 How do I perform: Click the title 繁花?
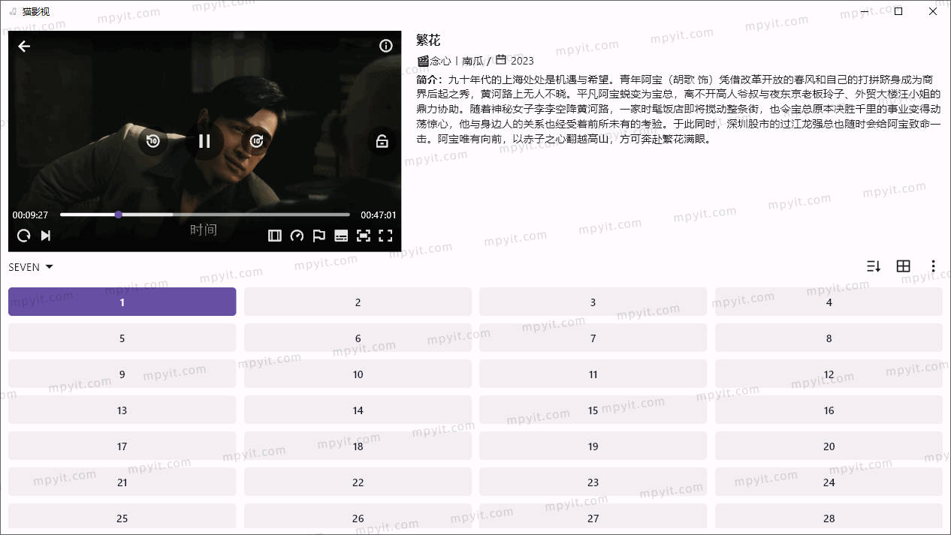428,40
